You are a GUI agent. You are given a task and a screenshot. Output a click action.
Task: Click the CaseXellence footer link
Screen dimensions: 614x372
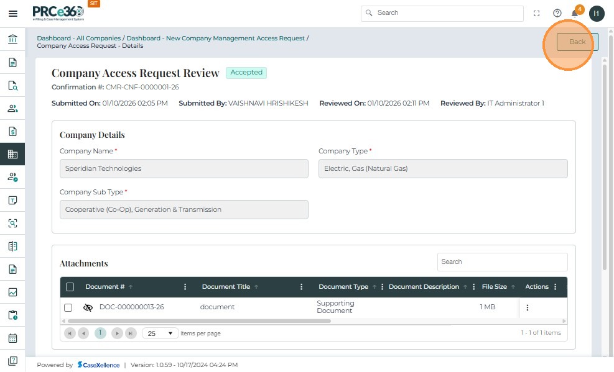point(98,365)
